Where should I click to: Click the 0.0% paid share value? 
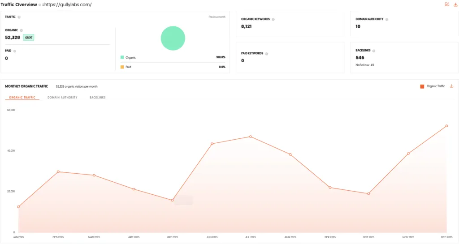[222, 67]
